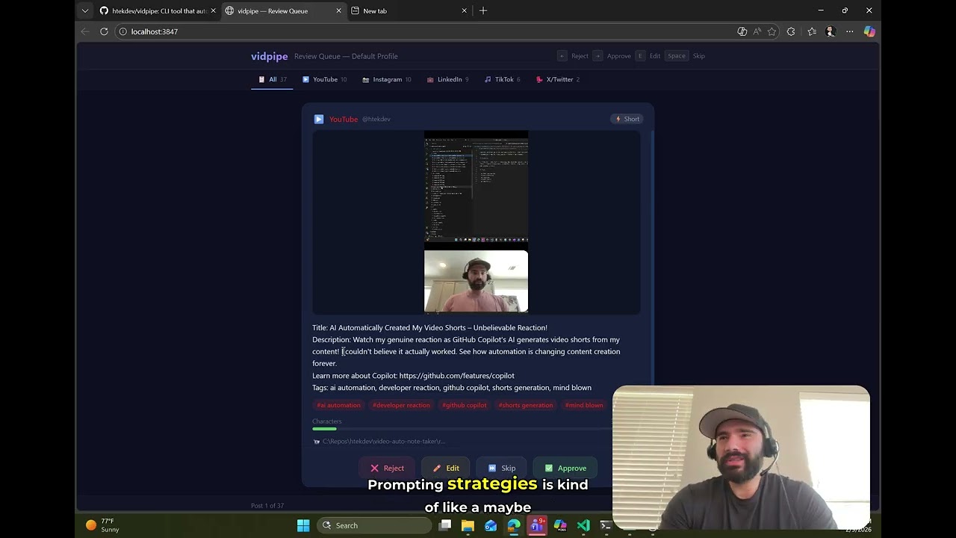Open Terminal from the taskbar

click(x=606, y=525)
